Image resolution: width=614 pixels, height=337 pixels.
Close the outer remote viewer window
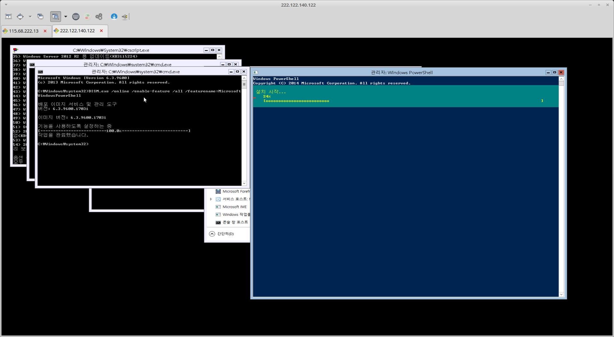(608, 5)
